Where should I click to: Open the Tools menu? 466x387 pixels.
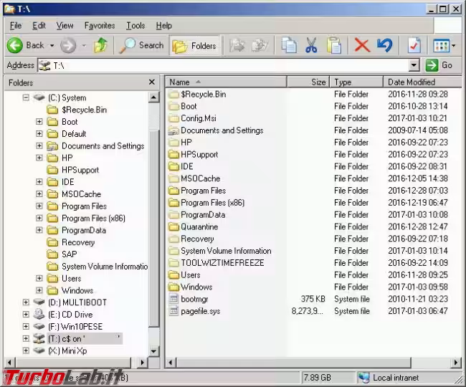(x=135, y=26)
